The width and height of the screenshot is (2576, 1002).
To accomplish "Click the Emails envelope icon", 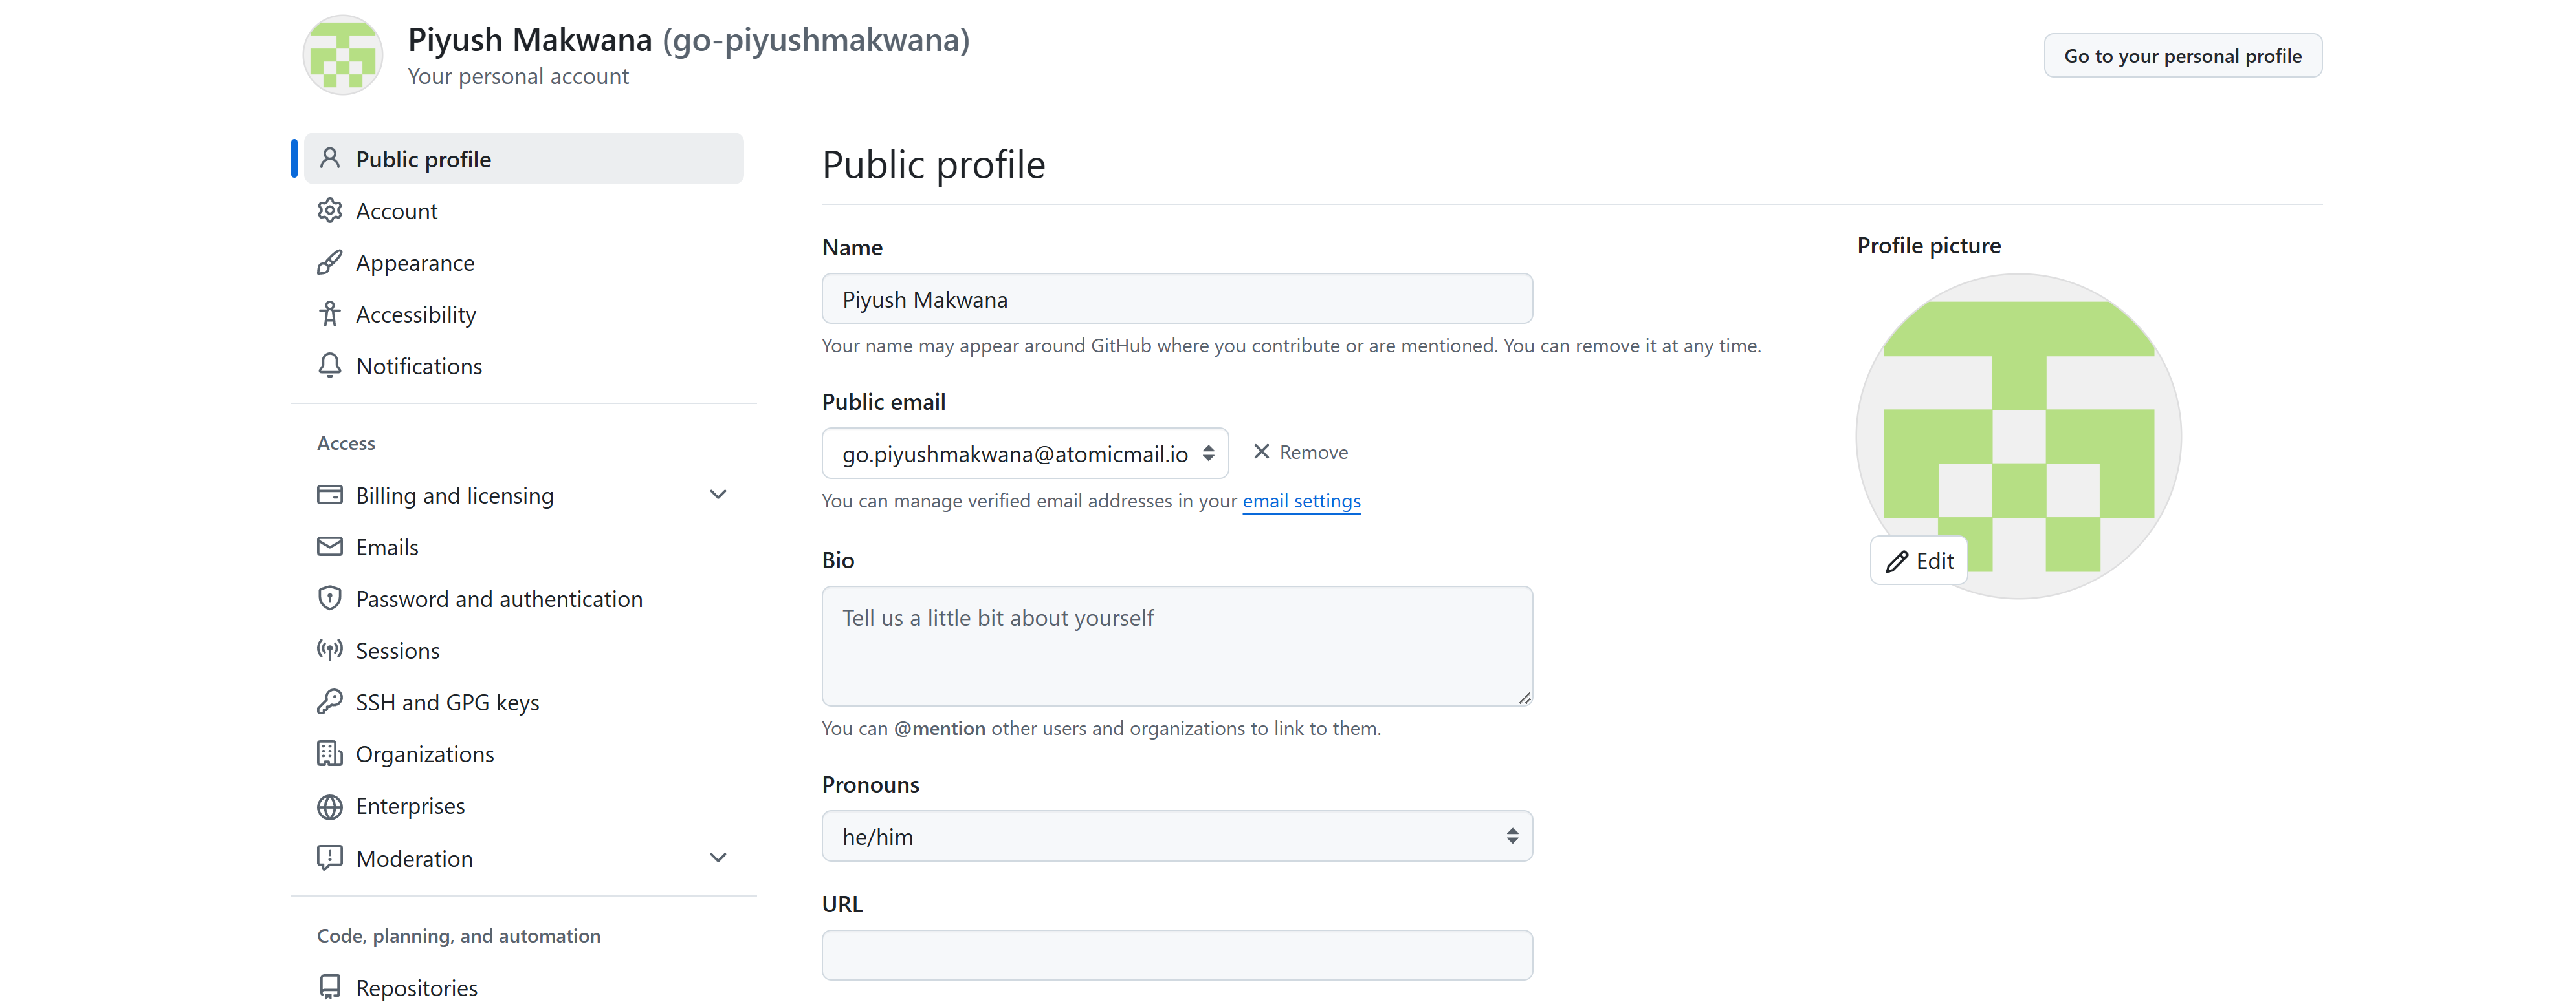I will point(329,546).
